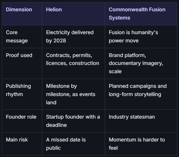Click the 'A missed date is public' cell
The height and width of the screenshot is (157, 179).
[x=73, y=144]
